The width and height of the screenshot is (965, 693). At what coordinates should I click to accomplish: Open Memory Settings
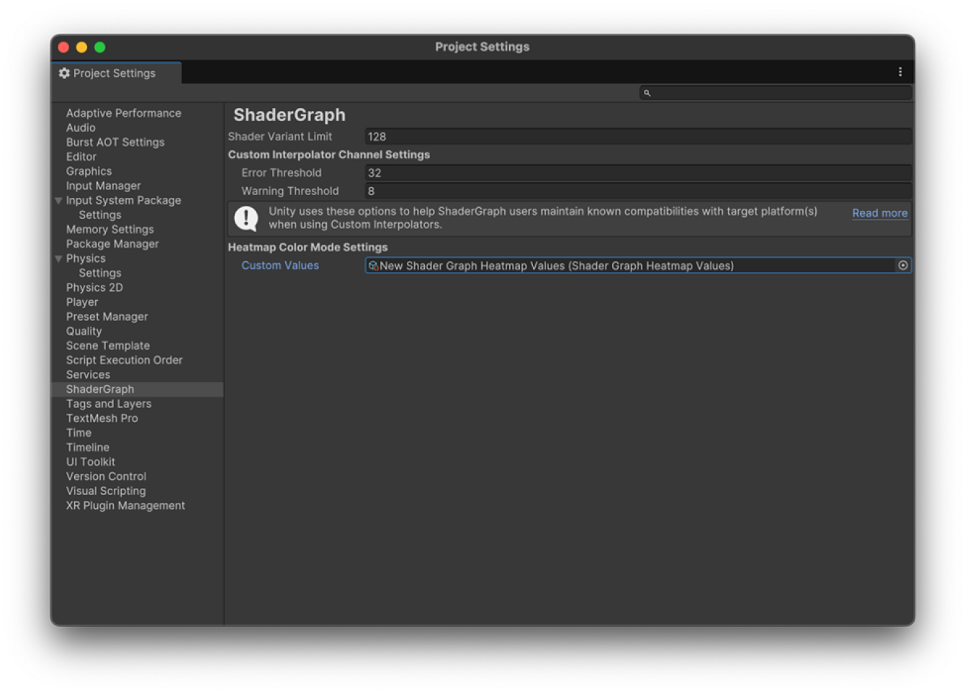click(110, 230)
